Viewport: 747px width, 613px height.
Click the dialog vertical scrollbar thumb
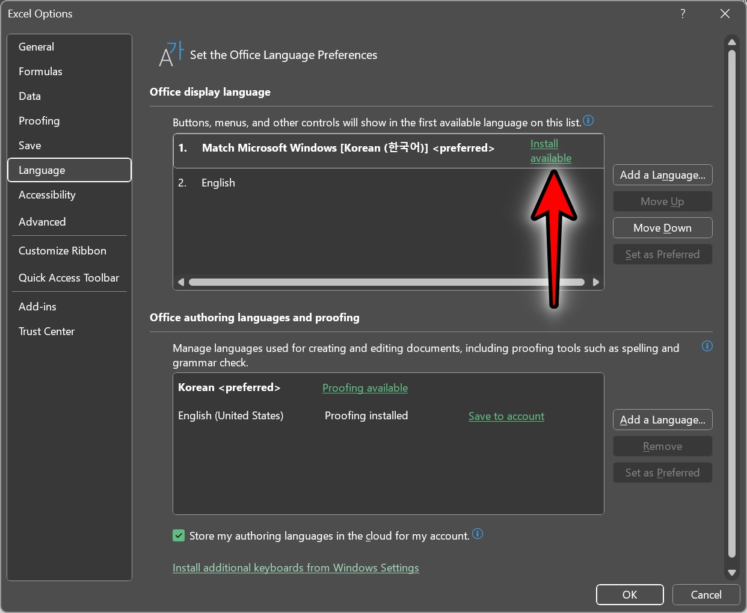732,304
